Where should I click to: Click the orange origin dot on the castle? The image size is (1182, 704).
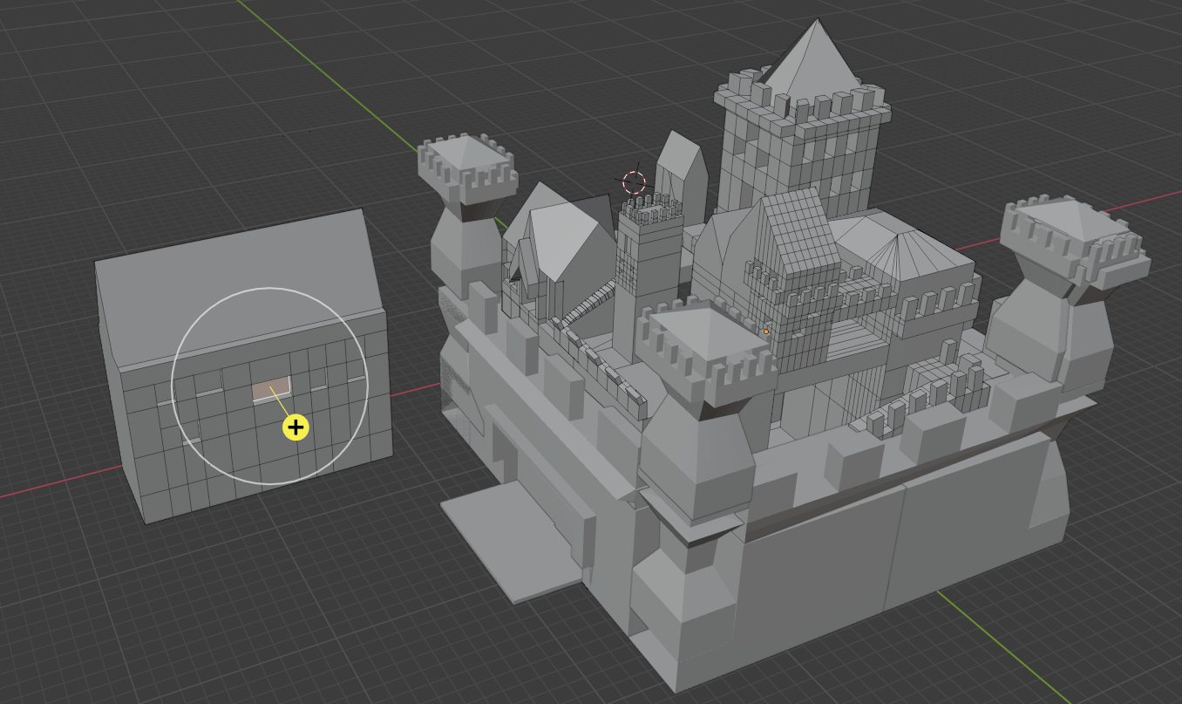766,331
